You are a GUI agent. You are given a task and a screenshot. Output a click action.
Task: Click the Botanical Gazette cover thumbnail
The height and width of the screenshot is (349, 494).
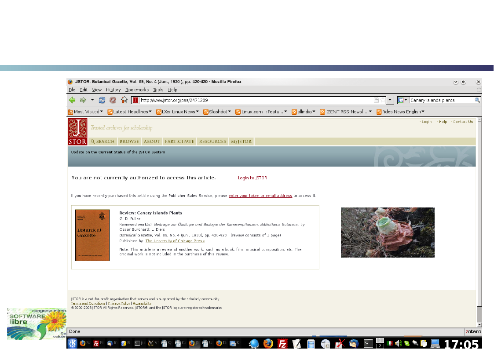pyautogui.click(x=92, y=235)
